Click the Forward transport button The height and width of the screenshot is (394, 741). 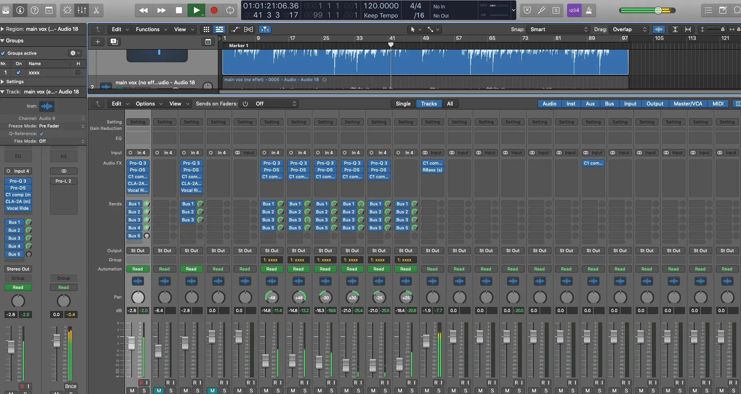click(161, 10)
